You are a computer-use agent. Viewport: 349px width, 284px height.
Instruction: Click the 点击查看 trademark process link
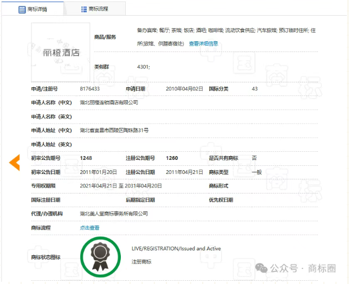(x=90, y=228)
